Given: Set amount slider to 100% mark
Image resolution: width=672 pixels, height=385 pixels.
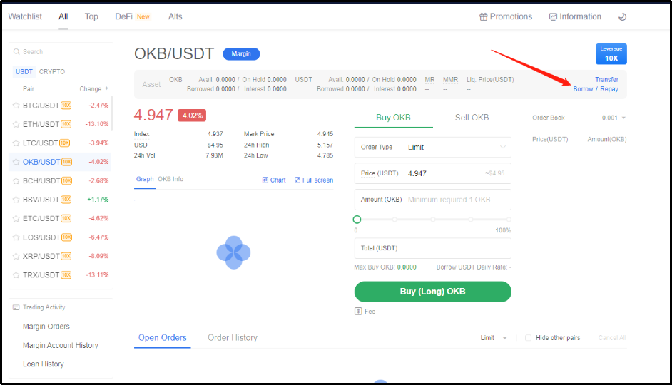Looking at the screenshot, I should pos(509,220).
